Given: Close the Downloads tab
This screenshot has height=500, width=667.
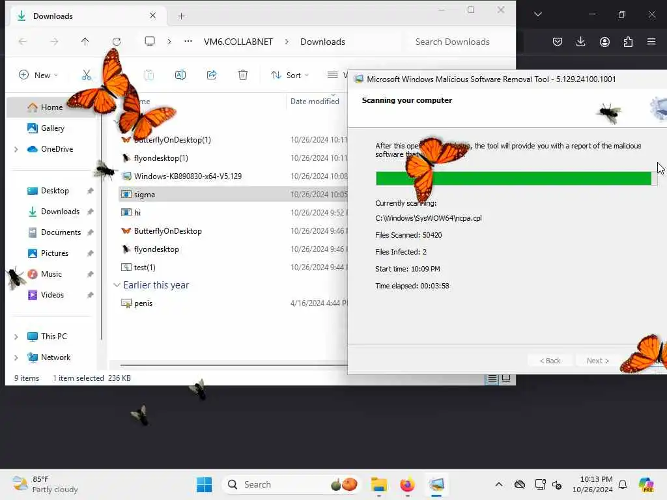Looking at the screenshot, I should pyautogui.click(x=152, y=16).
